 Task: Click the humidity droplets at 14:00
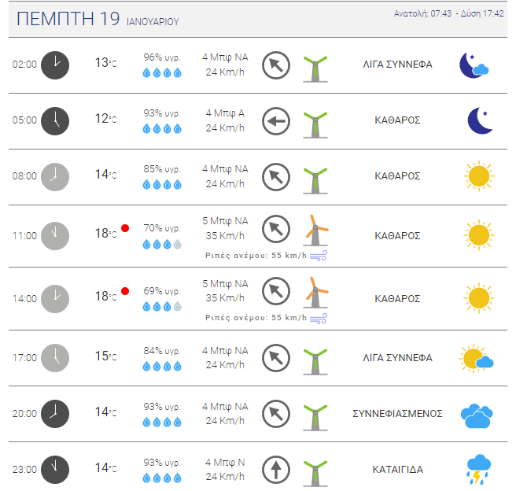coord(162,307)
